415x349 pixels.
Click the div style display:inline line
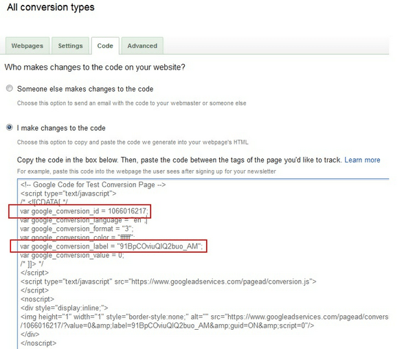(x=65, y=308)
